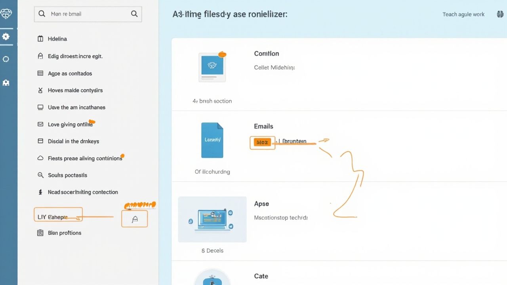
Task: Click the brain logo atop the left rail
Action: pos(6,13)
